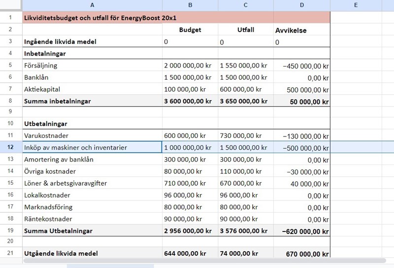
Task: Select the column A header
Action: coord(92,5)
